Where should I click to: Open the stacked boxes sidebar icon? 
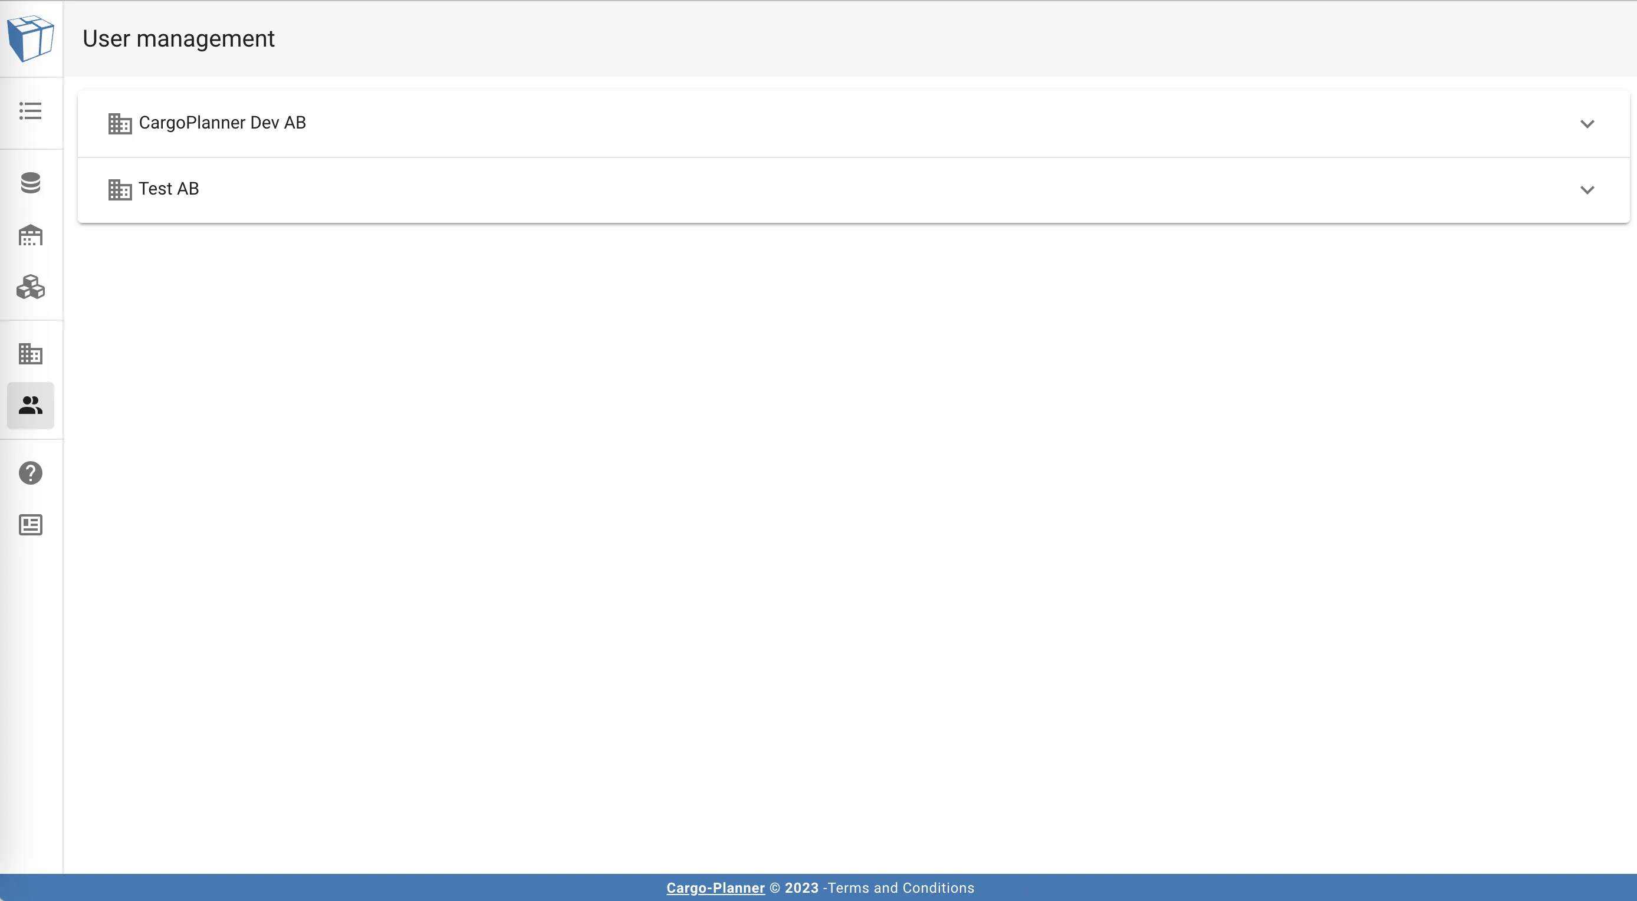click(31, 287)
